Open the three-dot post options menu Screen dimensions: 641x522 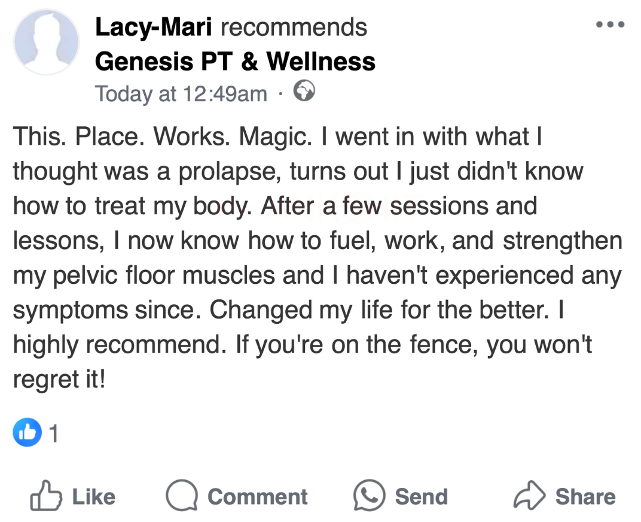click(611, 25)
